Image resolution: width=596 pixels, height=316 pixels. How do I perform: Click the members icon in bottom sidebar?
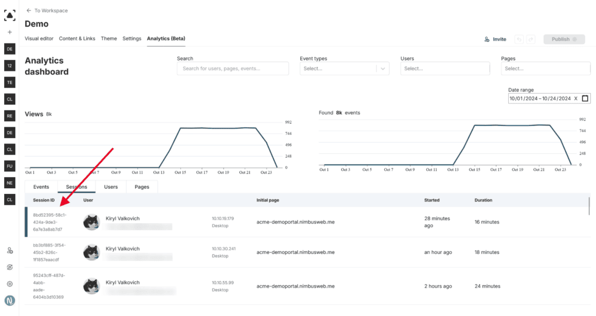pos(10,251)
